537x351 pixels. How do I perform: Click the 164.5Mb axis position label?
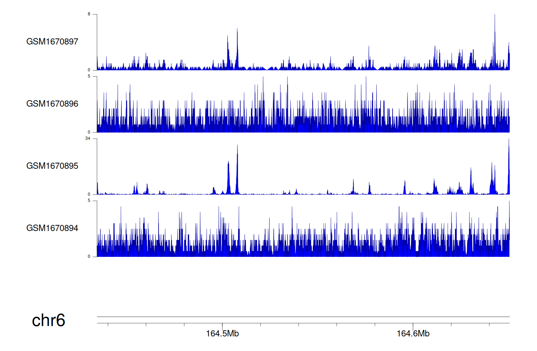click(222, 334)
